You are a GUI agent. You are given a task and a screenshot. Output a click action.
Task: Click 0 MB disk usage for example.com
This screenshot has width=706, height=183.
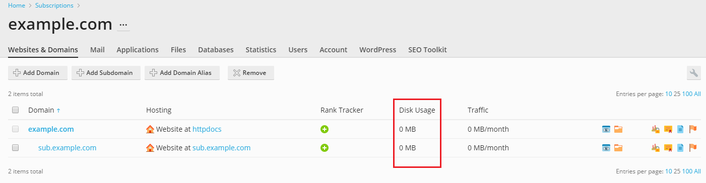tap(408, 129)
